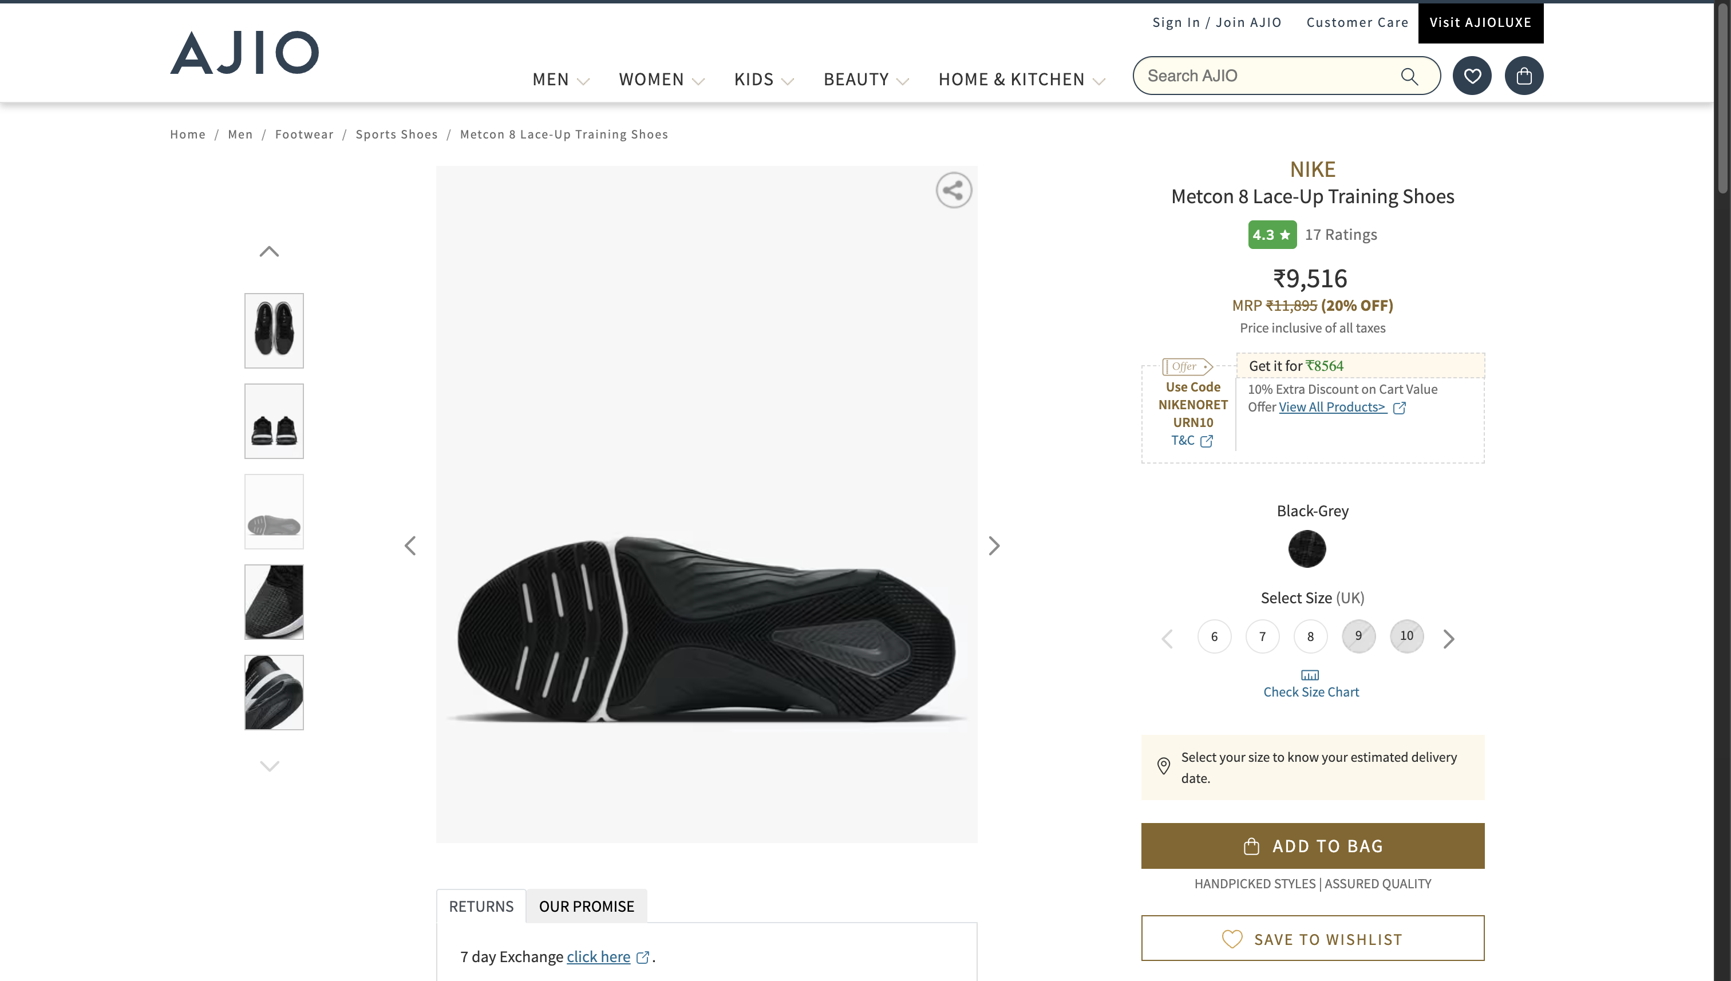Select size 6
Screen dimensions: 1731x981
click(x=1214, y=636)
